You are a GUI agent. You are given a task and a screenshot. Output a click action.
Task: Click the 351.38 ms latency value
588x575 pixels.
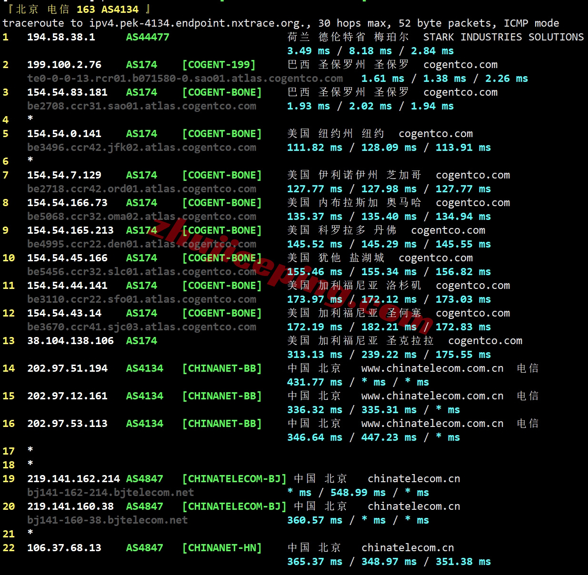click(463, 561)
